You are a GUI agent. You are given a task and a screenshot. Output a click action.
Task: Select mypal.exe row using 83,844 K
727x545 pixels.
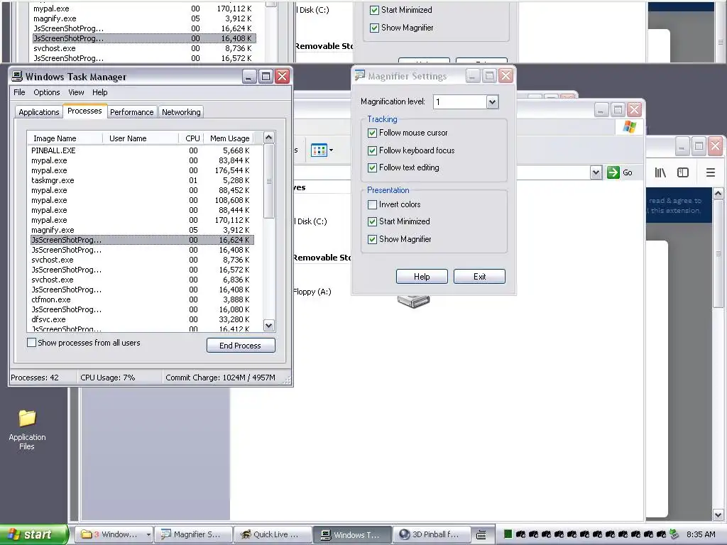tap(142, 160)
